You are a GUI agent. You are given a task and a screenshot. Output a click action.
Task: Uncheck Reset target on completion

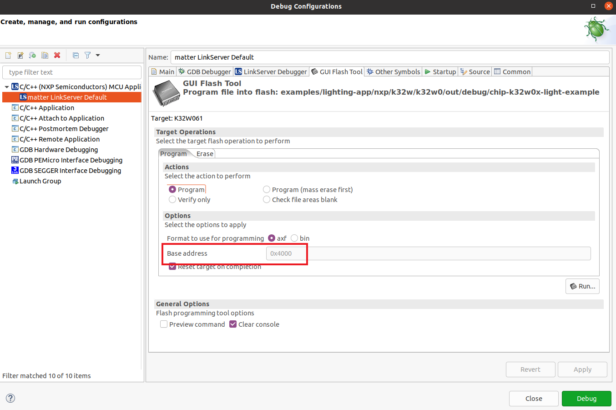click(172, 266)
